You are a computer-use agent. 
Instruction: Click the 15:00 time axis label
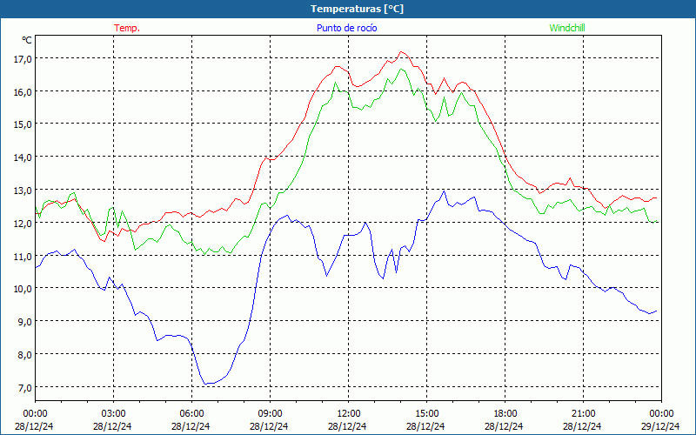tap(426, 414)
